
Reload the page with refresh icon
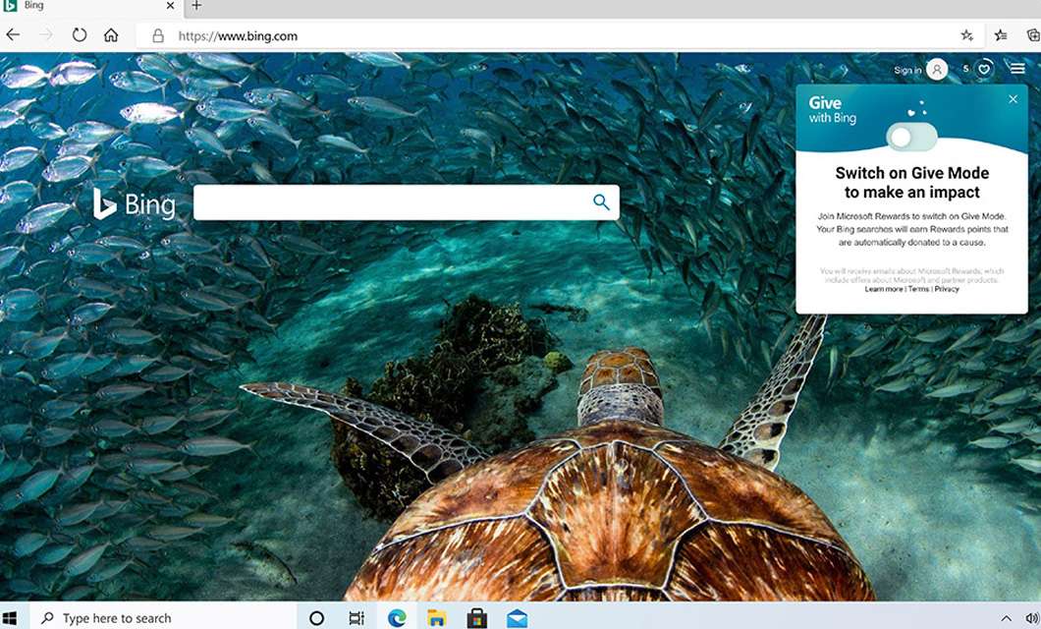pyautogui.click(x=79, y=35)
